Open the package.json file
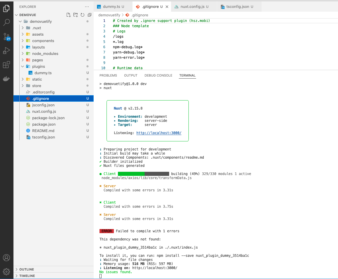The image size is (338, 279). click(54, 124)
